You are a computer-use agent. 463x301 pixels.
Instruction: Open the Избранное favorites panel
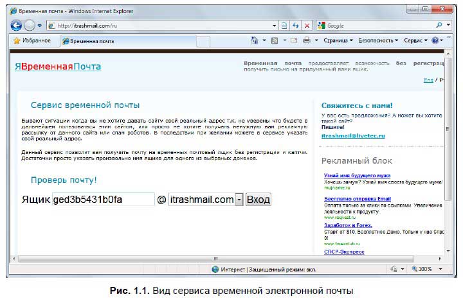pyautogui.click(x=33, y=40)
